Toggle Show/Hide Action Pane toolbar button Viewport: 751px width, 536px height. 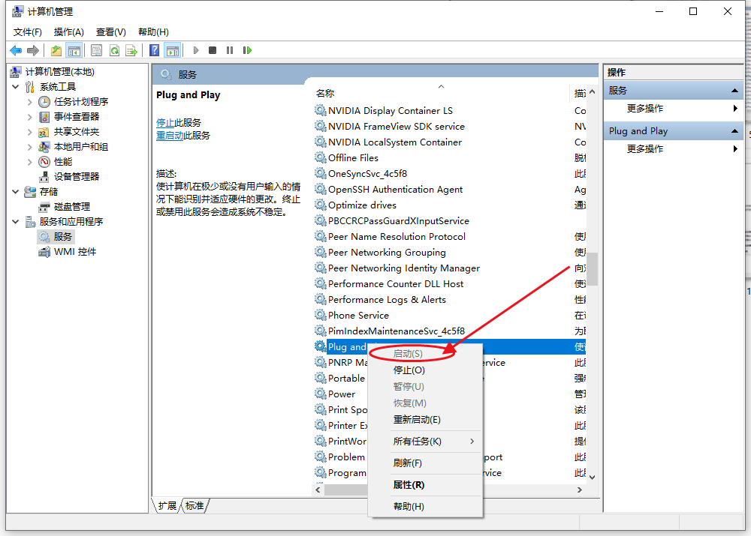[173, 50]
